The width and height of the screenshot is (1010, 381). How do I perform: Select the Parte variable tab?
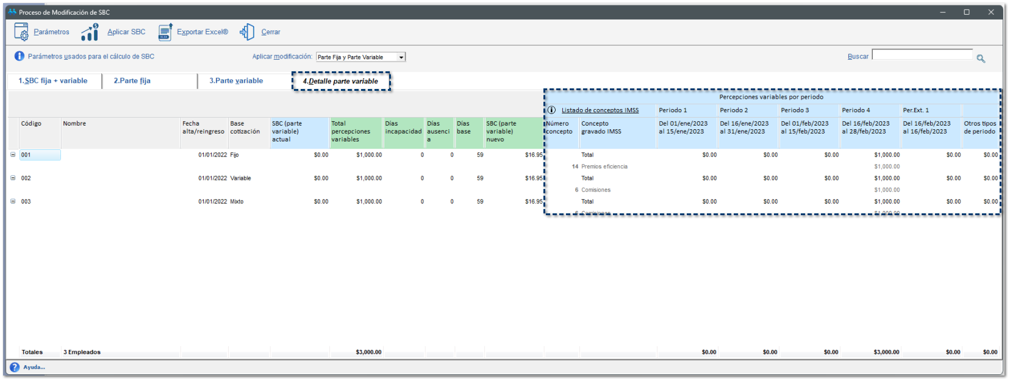pos(236,80)
